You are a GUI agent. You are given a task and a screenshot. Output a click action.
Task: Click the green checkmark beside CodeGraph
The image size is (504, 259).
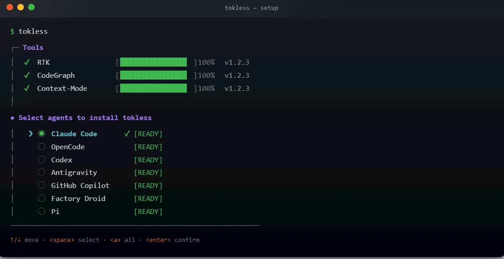point(27,75)
